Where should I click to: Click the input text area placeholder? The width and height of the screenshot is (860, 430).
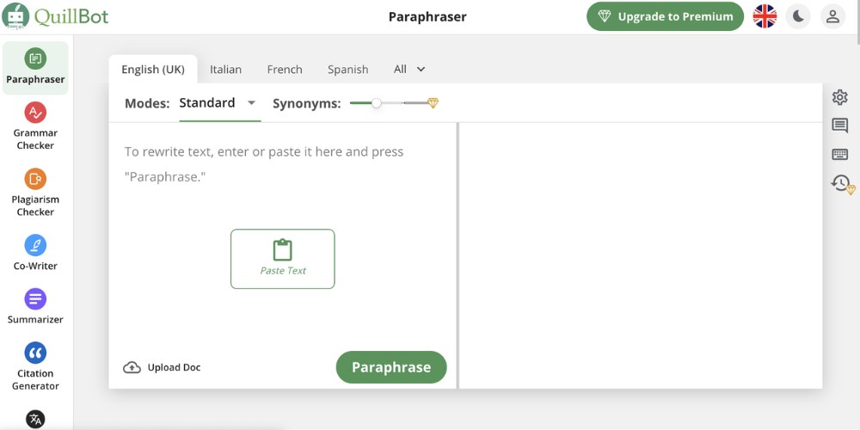[264, 164]
